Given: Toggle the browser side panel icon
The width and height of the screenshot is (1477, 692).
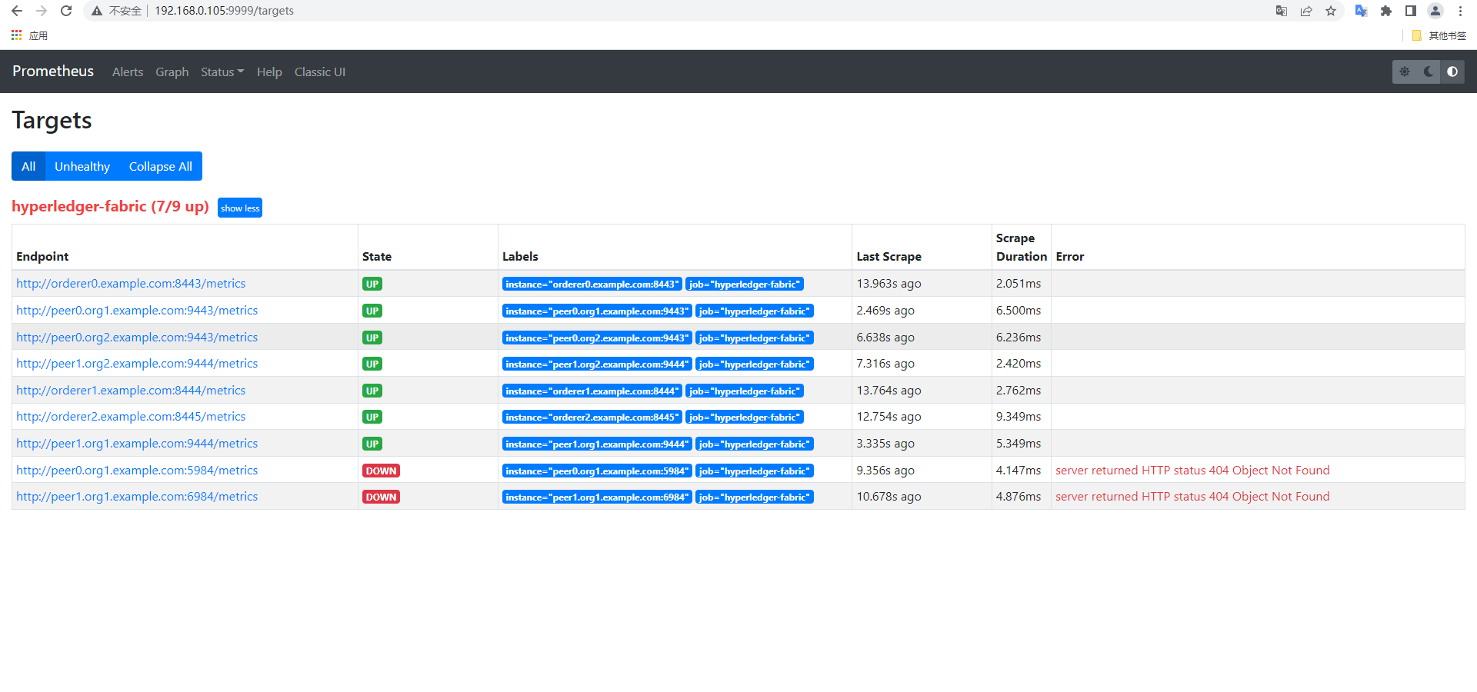Looking at the screenshot, I should click(1411, 11).
